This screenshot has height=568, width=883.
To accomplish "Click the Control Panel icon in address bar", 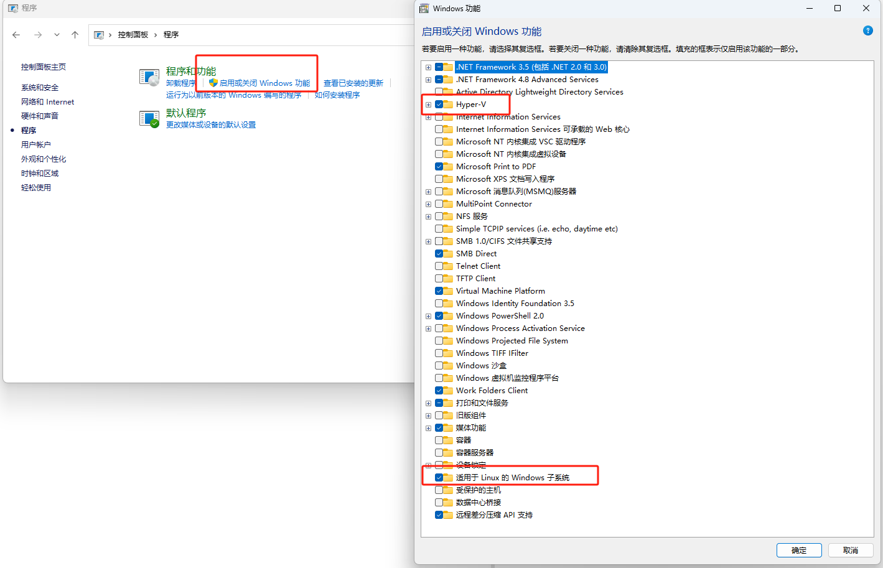I will coord(99,35).
